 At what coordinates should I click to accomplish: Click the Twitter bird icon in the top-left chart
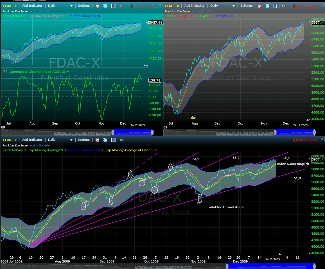pos(105,6)
